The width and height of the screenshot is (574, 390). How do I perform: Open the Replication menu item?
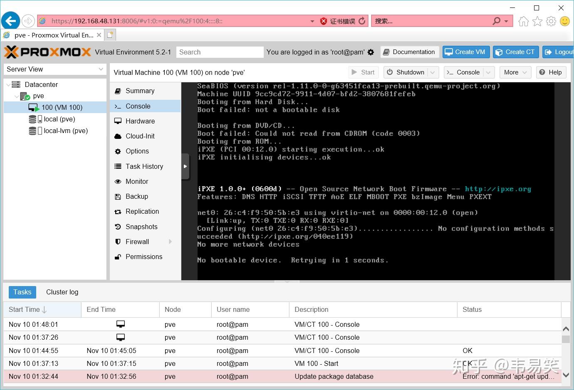[145, 211]
